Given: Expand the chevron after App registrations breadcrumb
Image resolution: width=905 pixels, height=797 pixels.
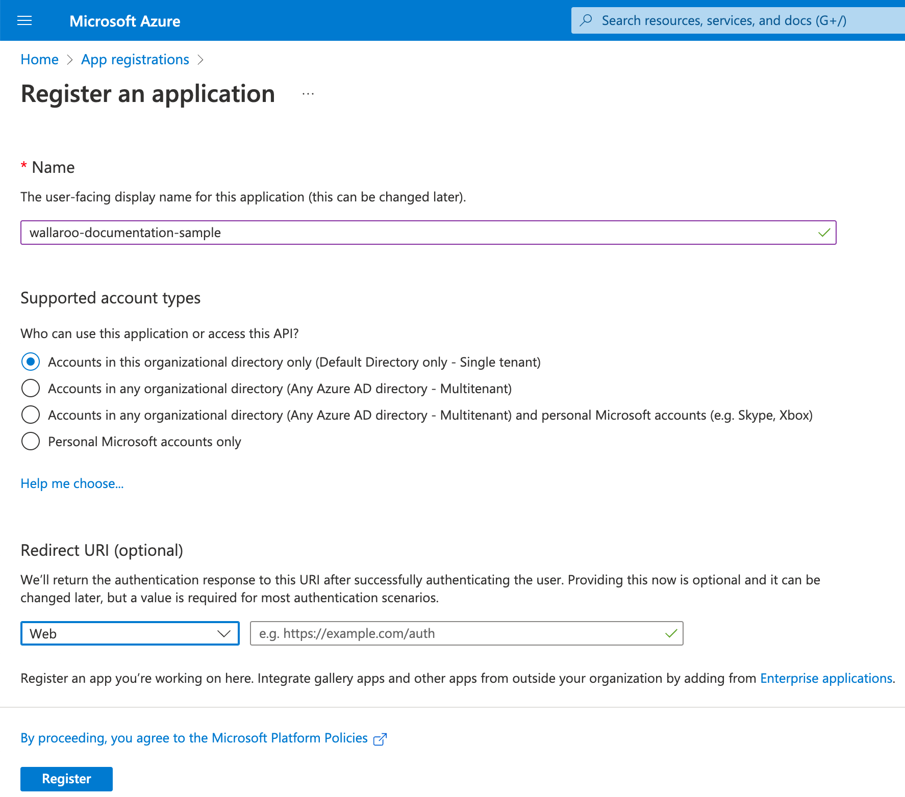Looking at the screenshot, I should point(200,60).
